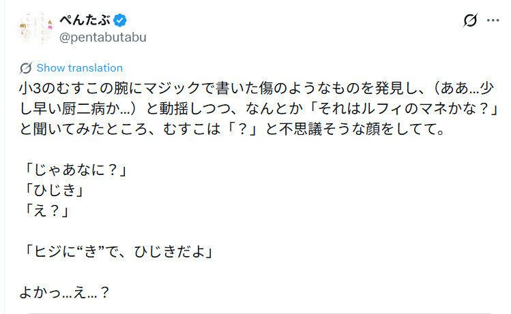Click the icon left of Show translation

26,68
